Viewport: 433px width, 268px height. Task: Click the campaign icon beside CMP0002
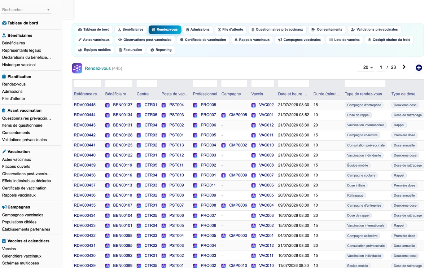[223, 145]
